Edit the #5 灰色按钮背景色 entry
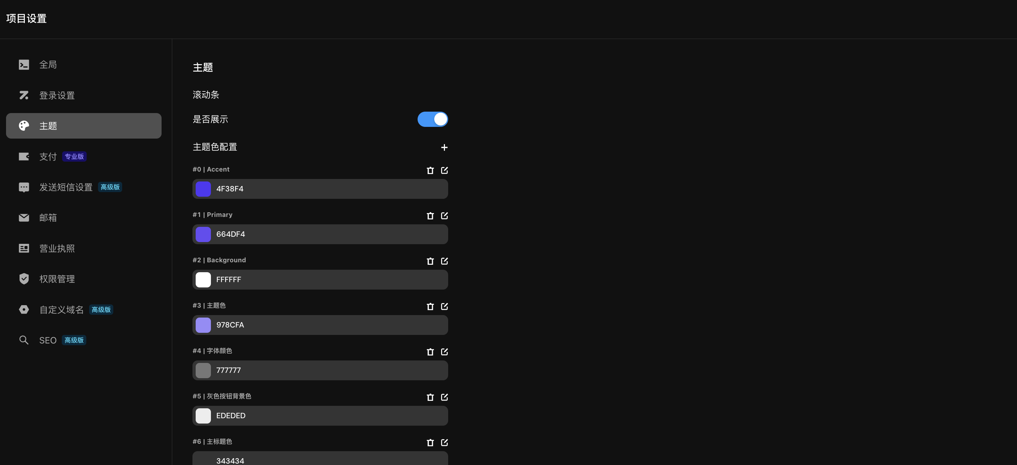Image resolution: width=1017 pixels, height=465 pixels. tap(444, 397)
